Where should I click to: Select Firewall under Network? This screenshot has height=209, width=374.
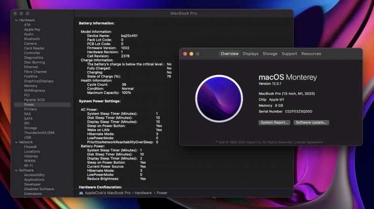(x=30, y=147)
